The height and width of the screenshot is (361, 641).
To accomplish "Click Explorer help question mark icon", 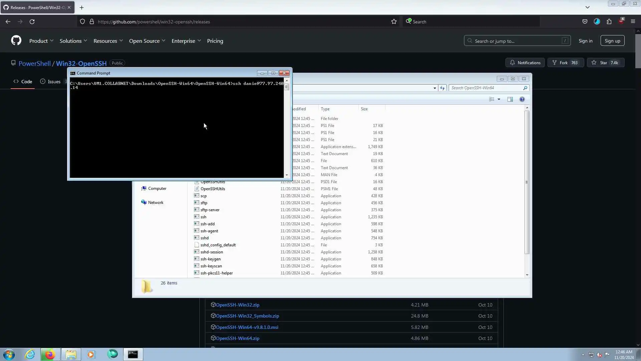I will click(x=522, y=99).
